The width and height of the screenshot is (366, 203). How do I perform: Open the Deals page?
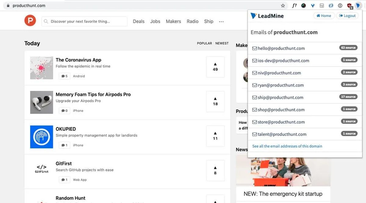tap(139, 21)
